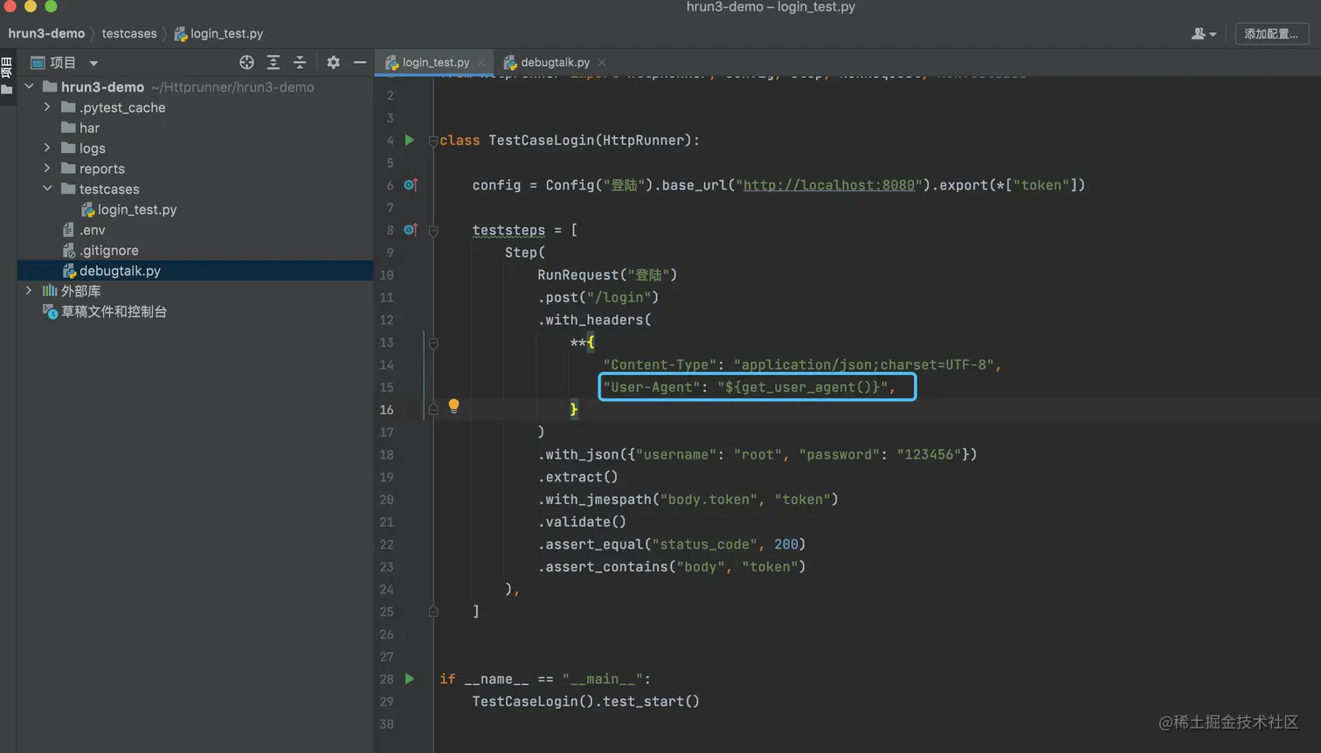1321x753 pixels.
Task: Click the override marker on line 8
Action: [411, 230]
